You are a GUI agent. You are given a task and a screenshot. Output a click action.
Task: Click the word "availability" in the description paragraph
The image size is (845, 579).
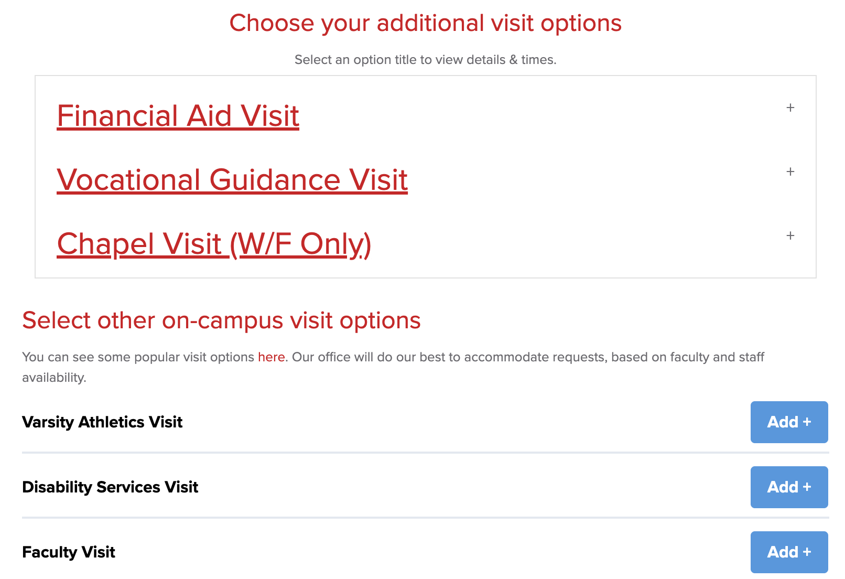pyautogui.click(x=53, y=378)
